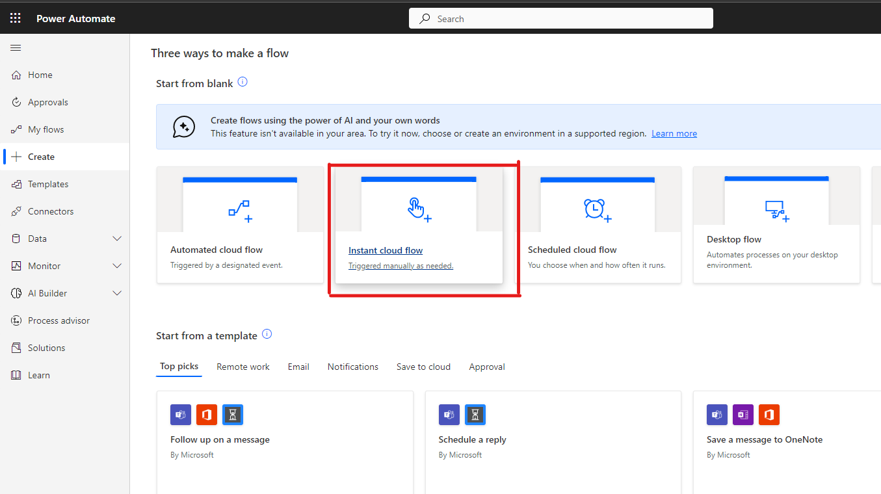
Task: Select the Scheduled cloud flow title
Action: click(572, 250)
